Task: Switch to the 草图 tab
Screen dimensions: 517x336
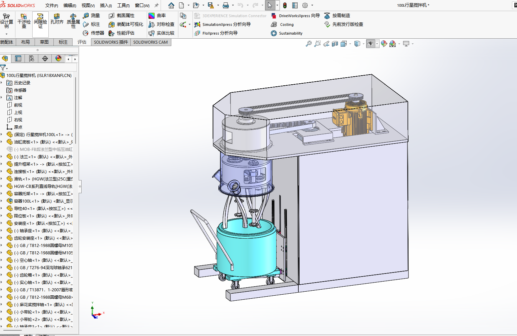Action: 44,42
